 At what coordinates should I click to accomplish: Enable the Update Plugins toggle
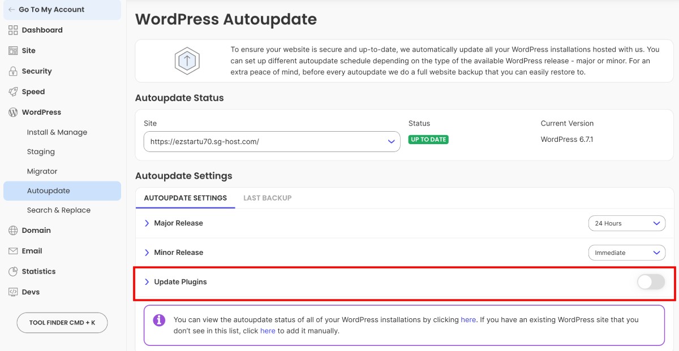pos(651,281)
